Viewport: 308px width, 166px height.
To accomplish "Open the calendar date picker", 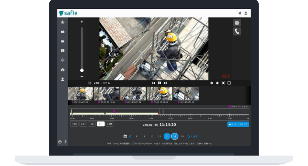I will (125, 136).
